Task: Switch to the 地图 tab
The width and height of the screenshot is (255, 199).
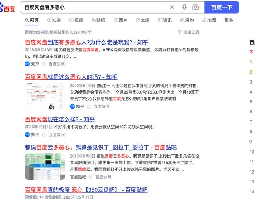Action: tap(209, 20)
